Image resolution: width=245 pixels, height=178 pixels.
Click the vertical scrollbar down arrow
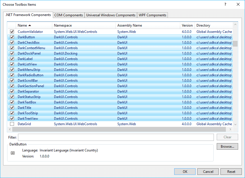click(x=235, y=124)
